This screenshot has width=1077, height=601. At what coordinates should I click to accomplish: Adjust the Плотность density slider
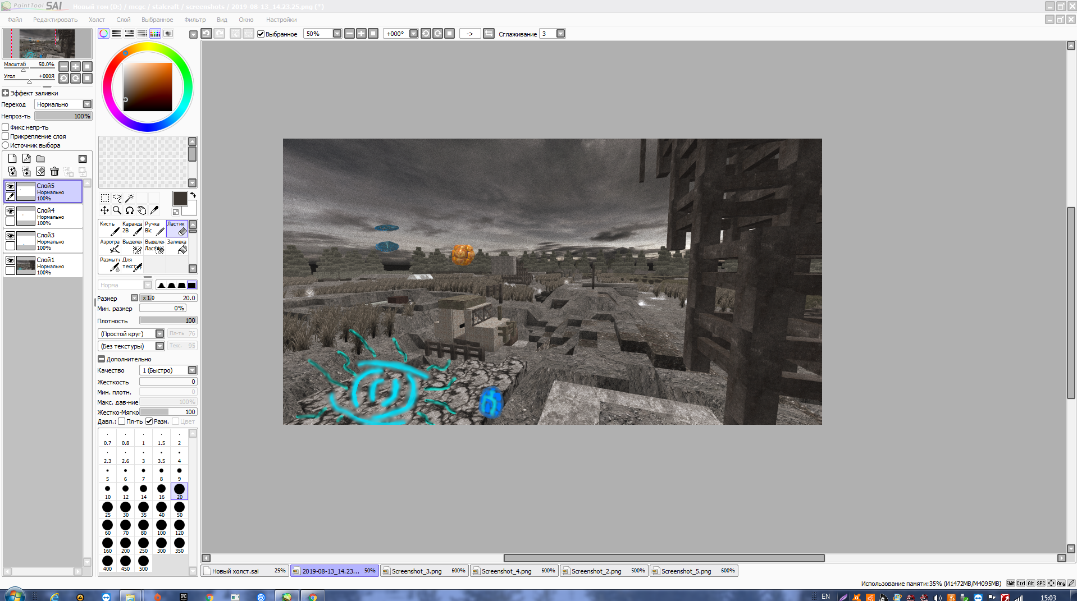click(168, 320)
